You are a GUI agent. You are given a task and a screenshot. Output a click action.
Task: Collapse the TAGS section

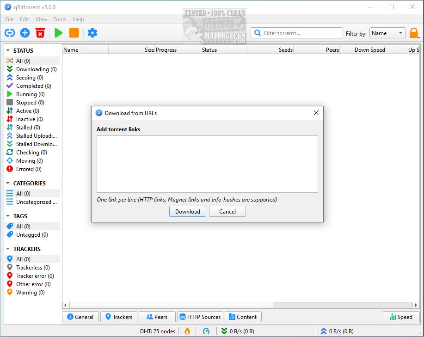click(x=8, y=216)
